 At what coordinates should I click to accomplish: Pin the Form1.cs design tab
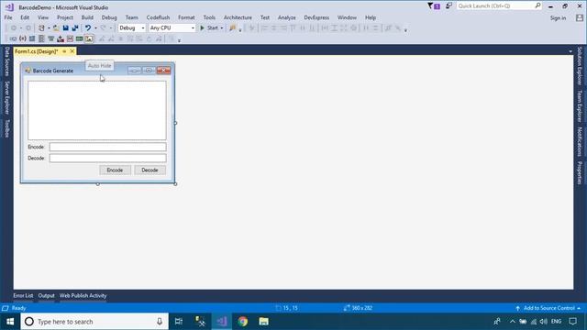tap(64, 51)
